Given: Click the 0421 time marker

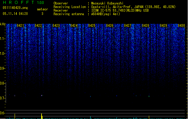Looking at the screenshot, I should [x=20, y=26].
